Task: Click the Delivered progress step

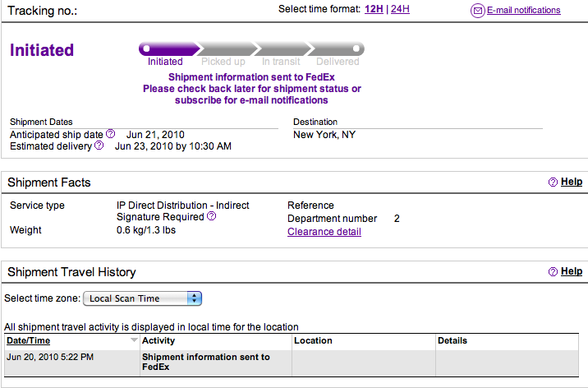Action: (338, 49)
